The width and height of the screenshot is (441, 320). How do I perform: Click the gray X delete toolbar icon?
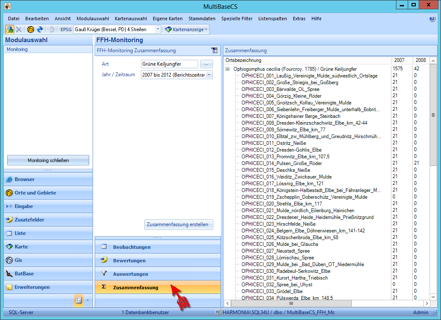[x=19, y=29]
